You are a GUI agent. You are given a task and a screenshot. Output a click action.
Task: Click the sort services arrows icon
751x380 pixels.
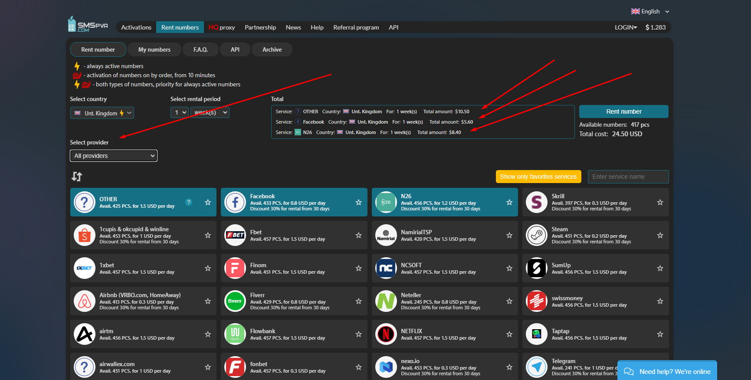(x=77, y=177)
